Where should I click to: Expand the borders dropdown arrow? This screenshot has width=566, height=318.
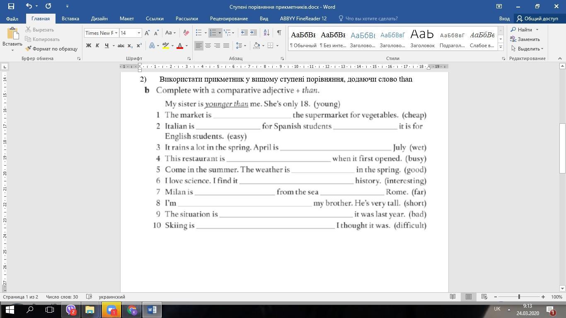tap(277, 46)
